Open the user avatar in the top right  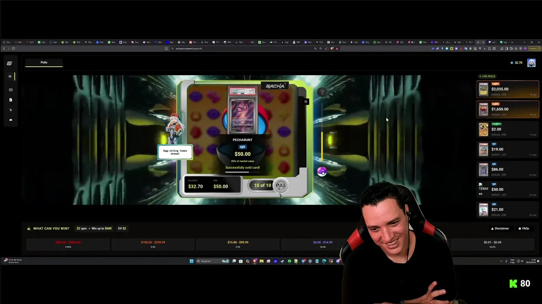[x=531, y=63]
